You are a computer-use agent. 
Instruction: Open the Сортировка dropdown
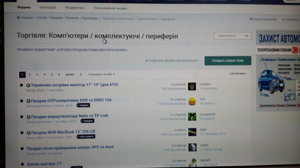[x=238, y=74]
